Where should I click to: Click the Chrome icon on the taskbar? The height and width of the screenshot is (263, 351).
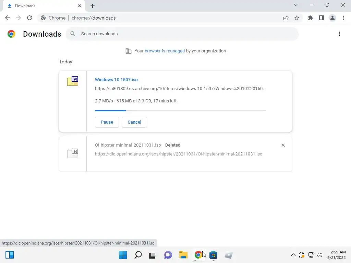(x=198, y=255)
